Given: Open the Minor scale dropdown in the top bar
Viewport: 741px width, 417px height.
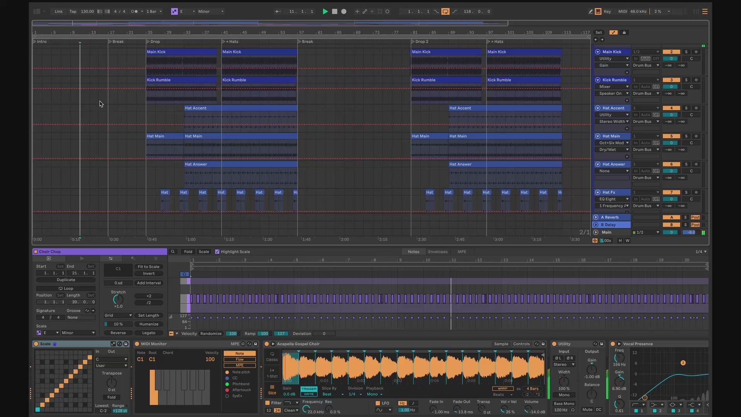Looking at the screenshot, I should pyautogui.click(x=211, y=12).
